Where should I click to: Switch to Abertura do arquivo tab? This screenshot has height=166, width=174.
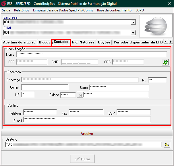coord(19,42)
